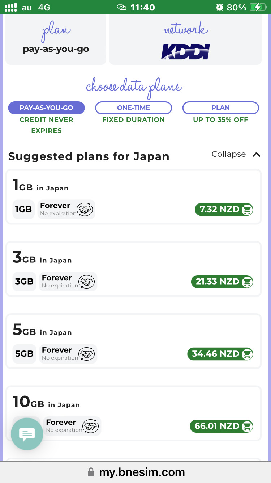271x483 pixels.
Task: Open the live chat bubble icon
Action: (x=27, y=434)
